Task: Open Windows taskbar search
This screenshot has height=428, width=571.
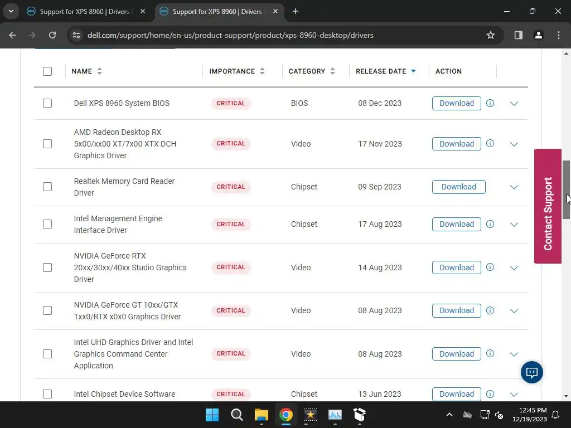Action: [236, 415]
